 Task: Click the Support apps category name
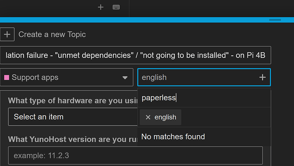coord(35,77)
